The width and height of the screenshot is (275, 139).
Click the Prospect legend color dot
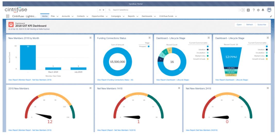click(149, 47)
